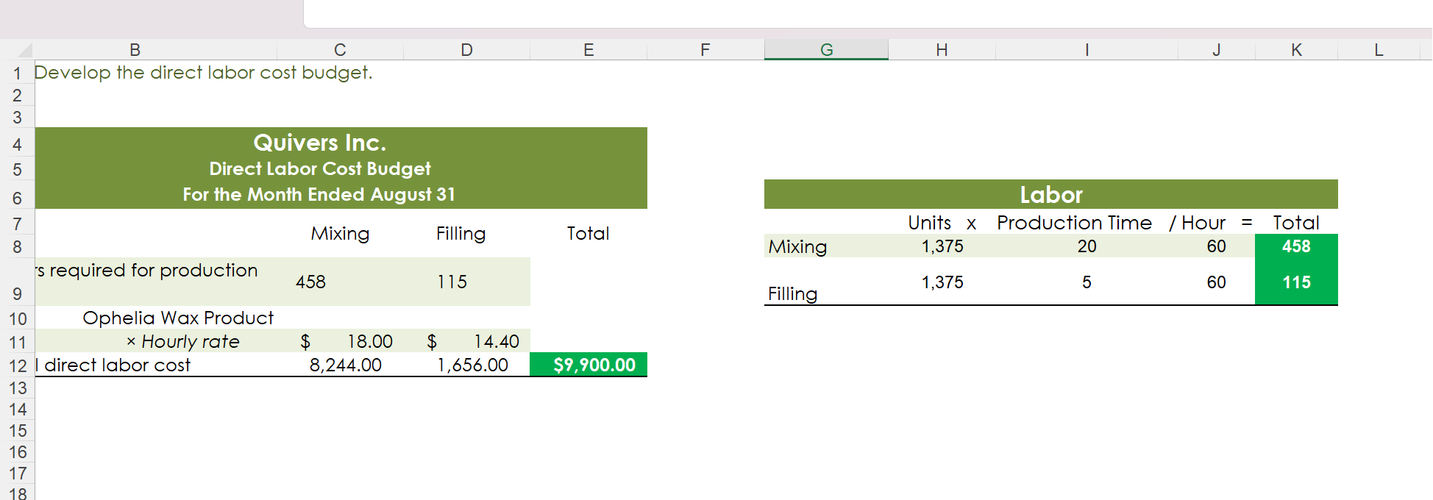This screenshot has height=500, width=1433.
Task: Click the 'Mixing' column label in budget
Action: point(340,234)
